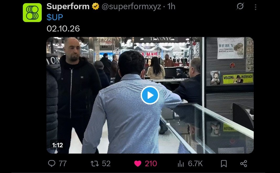Open the three-dot more options menu
Viewport: 280px width, 173px height.
256,7
